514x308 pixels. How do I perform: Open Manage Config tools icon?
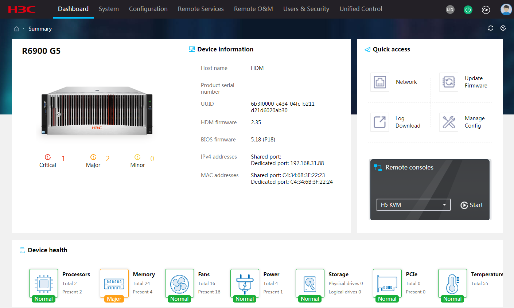[449, 122]
